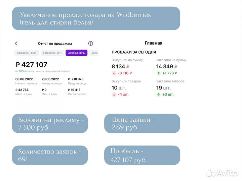
Task: Click the Цена заявки 2,89 руб. box
Action: [x=142, y=123]
